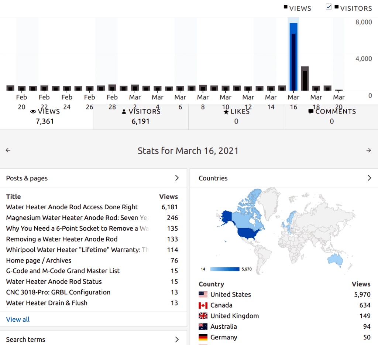Open Water Heater Anode Rod Access Done Right

72,207
